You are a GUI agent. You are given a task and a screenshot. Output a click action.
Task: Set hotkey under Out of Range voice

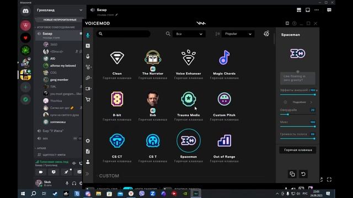[x=224, y=161]
